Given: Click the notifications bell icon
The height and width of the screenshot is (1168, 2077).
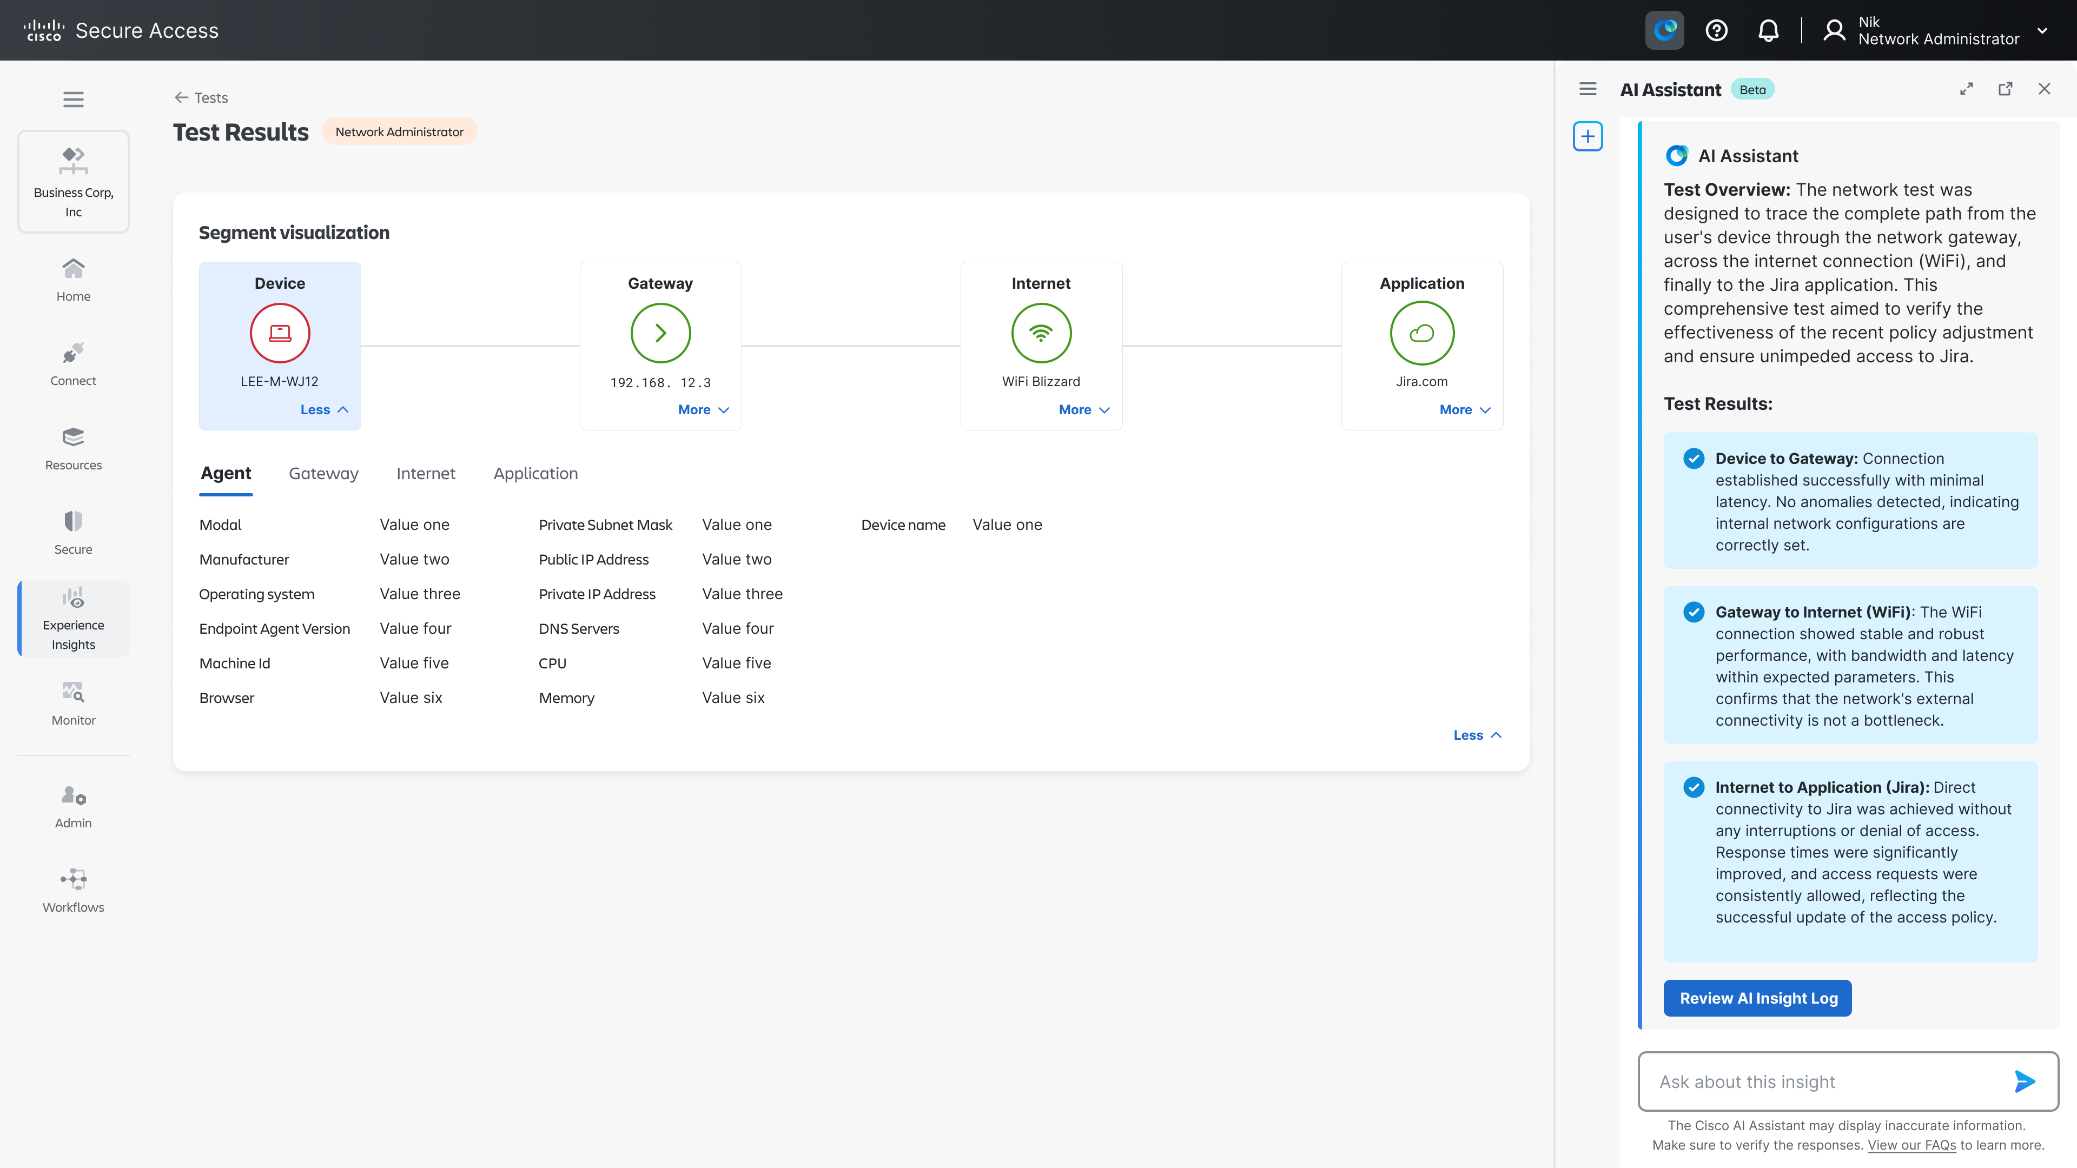Looking at the screenshot, I should coord(1768,31).
